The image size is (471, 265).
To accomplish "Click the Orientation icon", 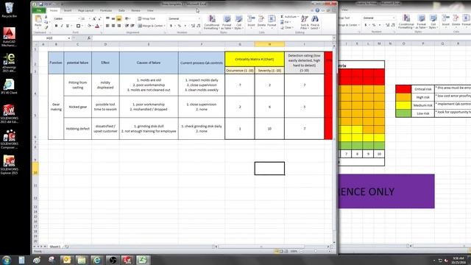I will [x=127, y=18].
